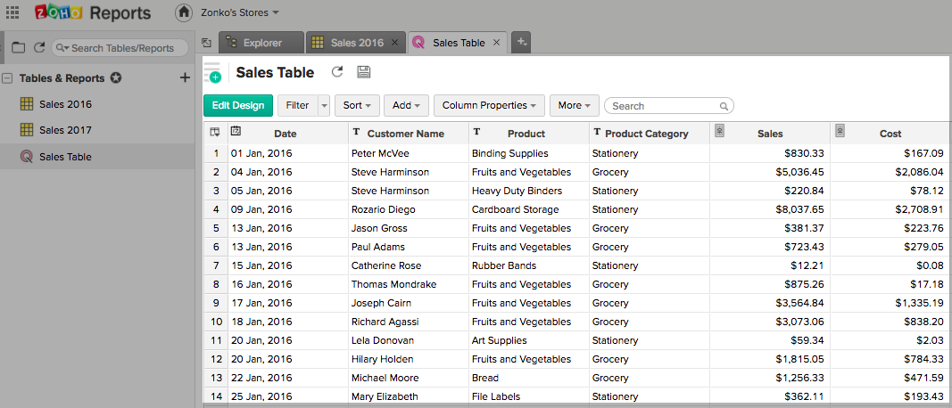Click the Search Tables/Reports field

point(125,48)
